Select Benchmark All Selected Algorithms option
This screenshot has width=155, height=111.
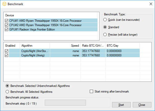[x=7, y=92]
